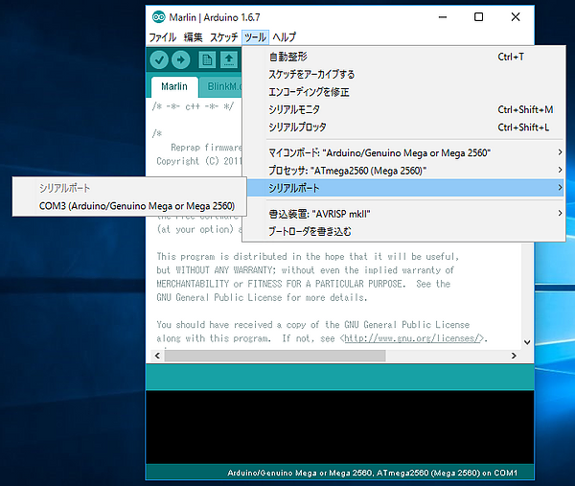Click horizontal scrollbar right arrow
The width and height of the screenshot is (575, 486).
pos(514,356)
